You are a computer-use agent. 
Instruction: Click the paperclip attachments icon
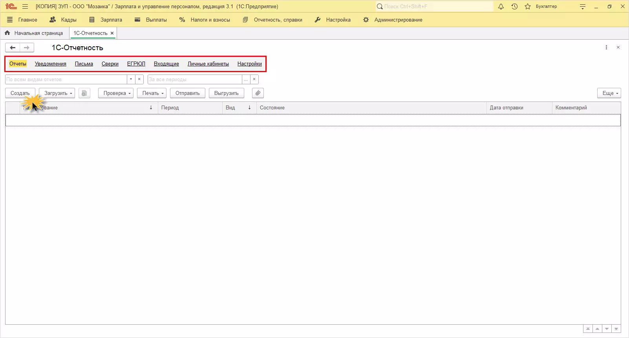pos(258,93)
